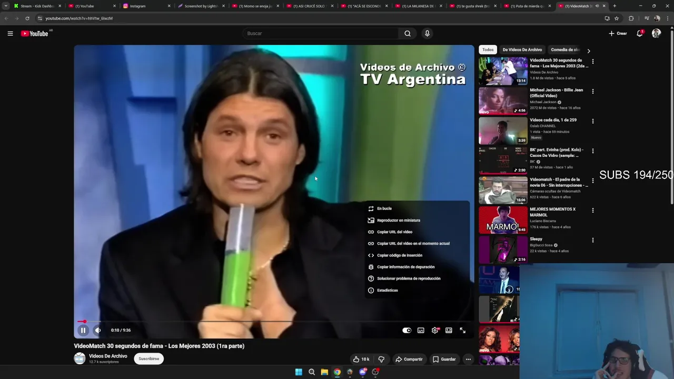Like the video with thumbs up
674x379 pixels.
point(361,359)
